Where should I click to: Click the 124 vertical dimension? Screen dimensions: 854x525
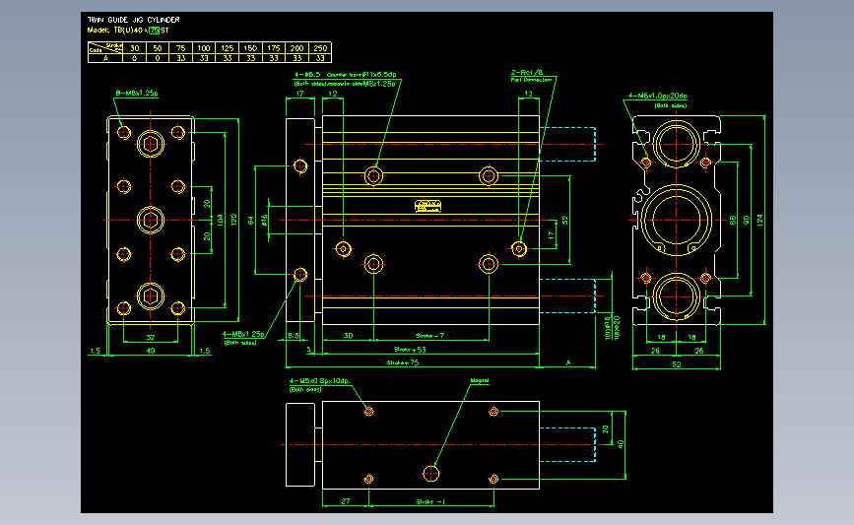point(759,220)
